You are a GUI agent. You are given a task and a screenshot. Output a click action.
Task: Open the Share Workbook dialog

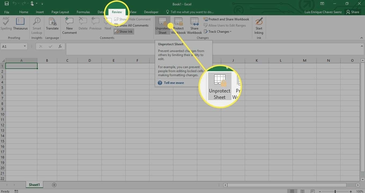194,26
